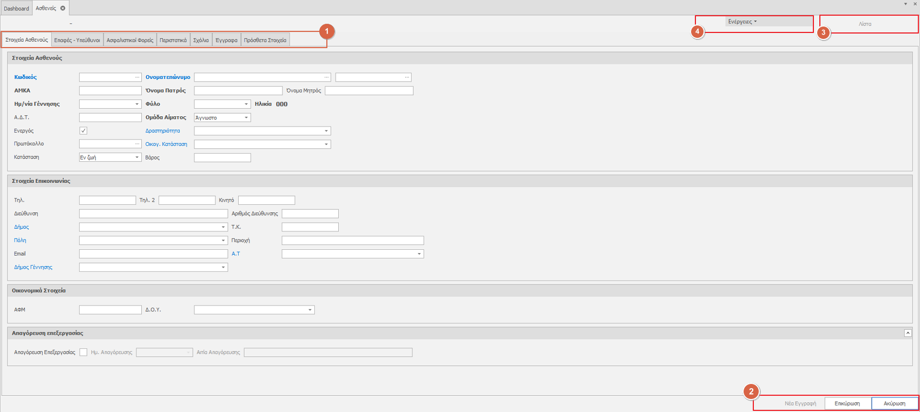
Task: Expand the Κατάσταση dropdown showing Εν ζωή
Action: point(137,157)
